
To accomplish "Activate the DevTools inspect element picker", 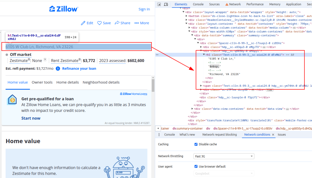I will pos(159,4).
